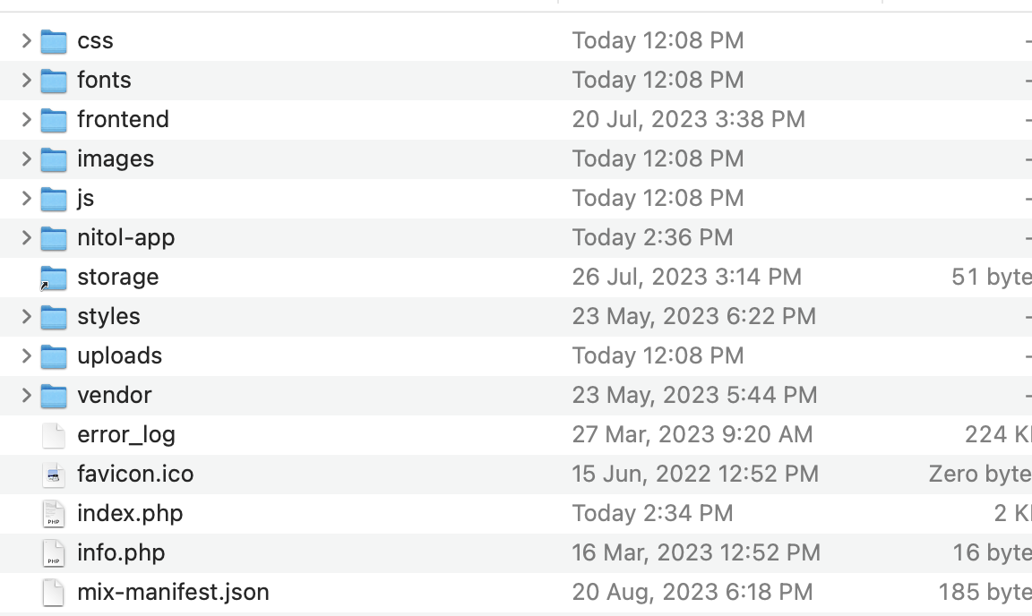The image size is (1032, 616).
Task: Select the images folder name
Action: 116,159
